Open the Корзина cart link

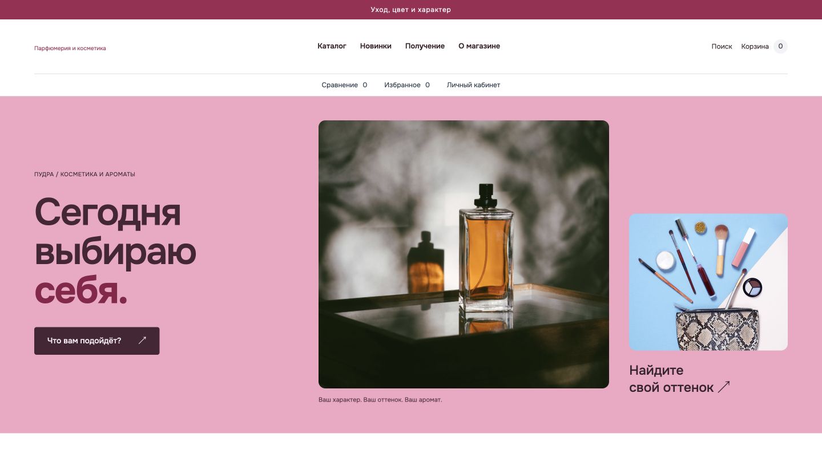point(755,47)
